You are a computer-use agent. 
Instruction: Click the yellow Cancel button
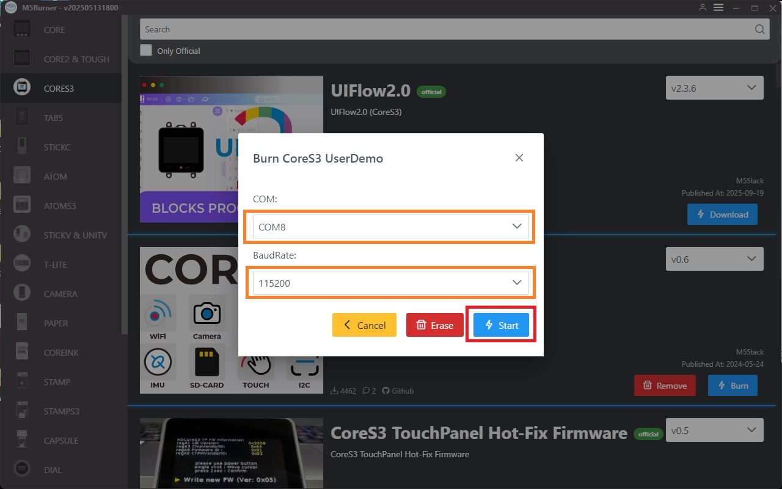[364, 325]
